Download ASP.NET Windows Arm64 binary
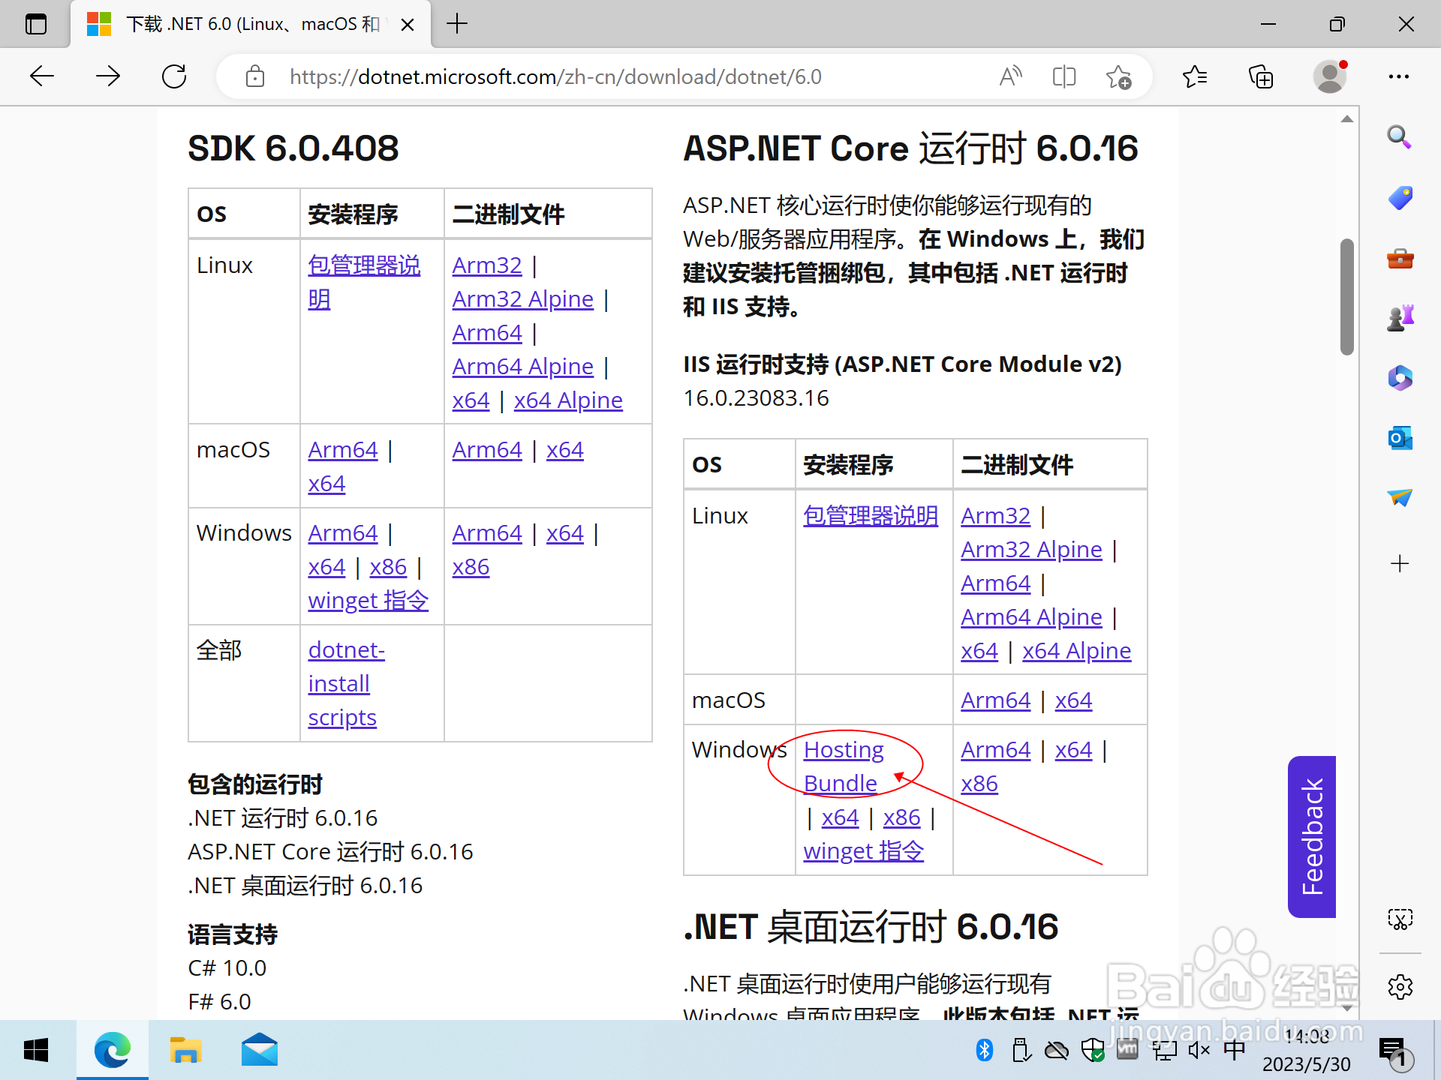This screenshot has height=1080, width=1441. coord(996,750)
